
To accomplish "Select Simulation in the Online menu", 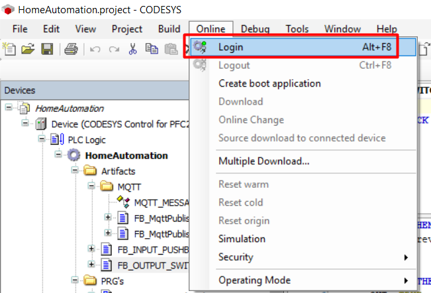I will coord(303,239).
